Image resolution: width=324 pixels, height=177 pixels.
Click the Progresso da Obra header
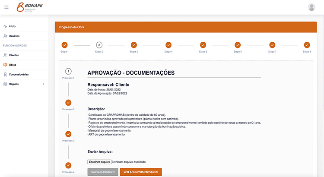[71, 27]
